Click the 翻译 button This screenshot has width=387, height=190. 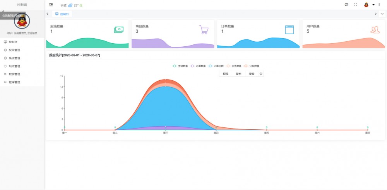225,74
